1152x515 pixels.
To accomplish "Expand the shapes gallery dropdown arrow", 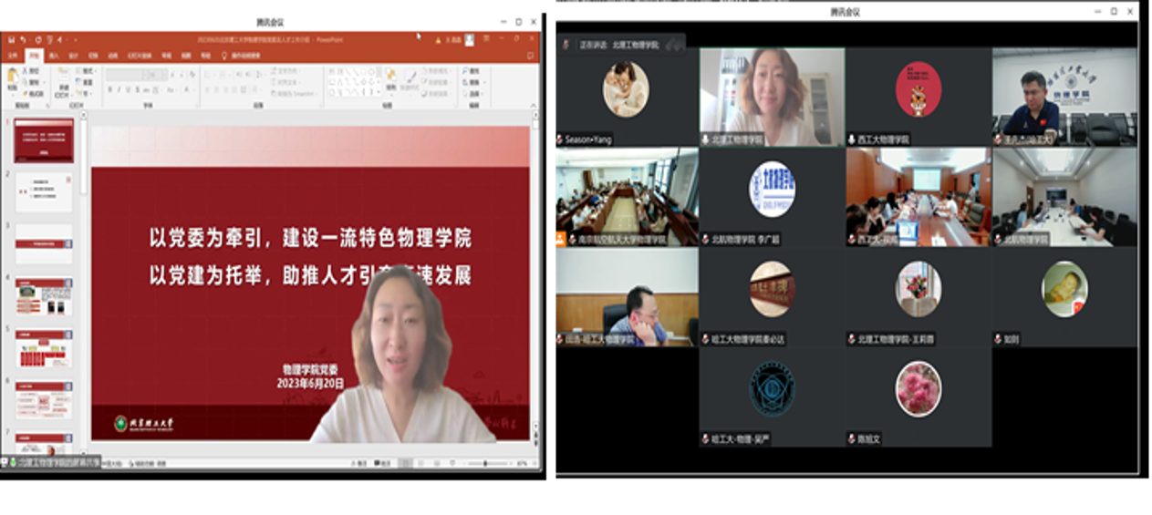I will tap(377, 91).
